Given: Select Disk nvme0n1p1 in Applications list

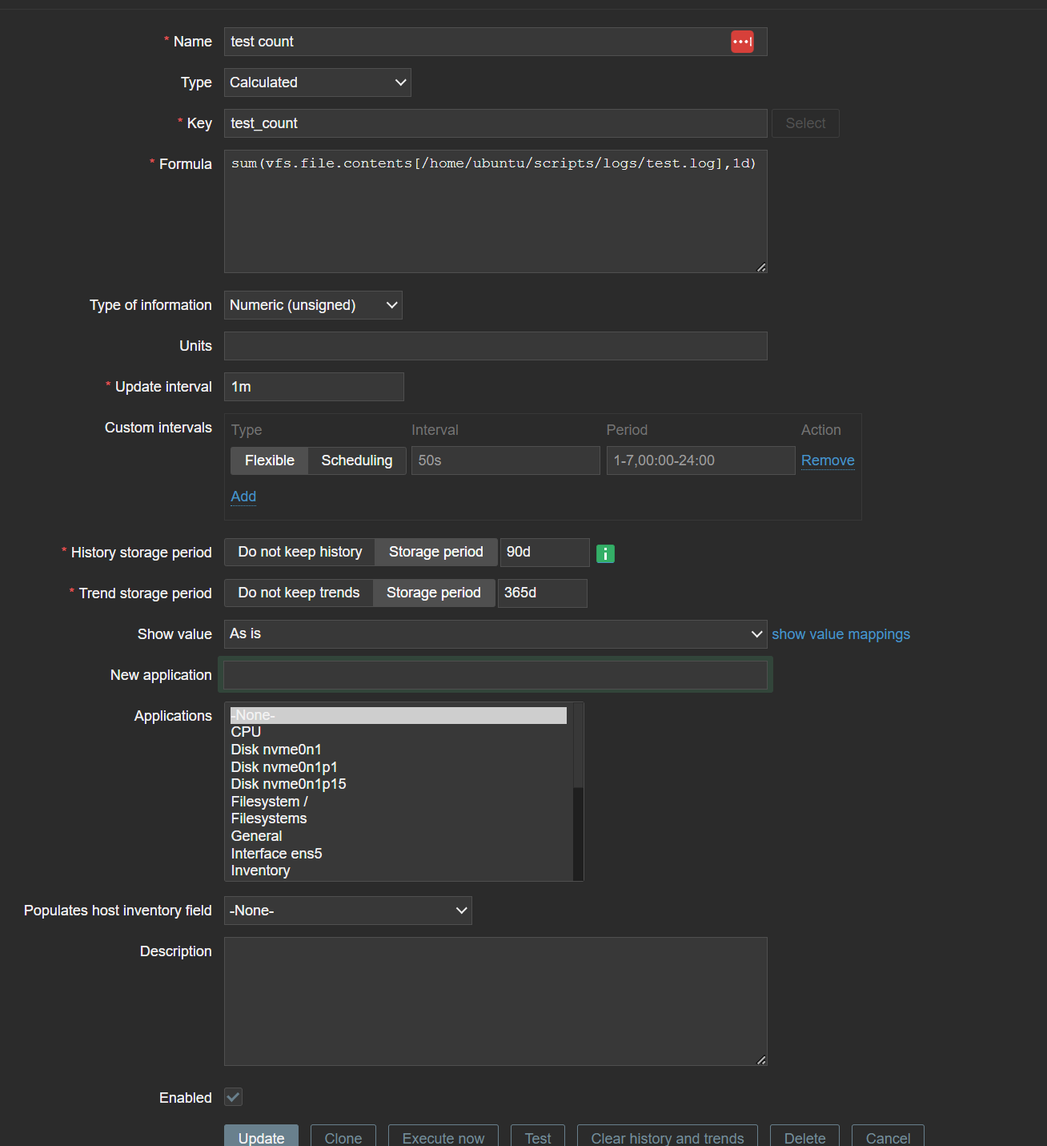Looking at the screenshot, I should tap(399, 767).
